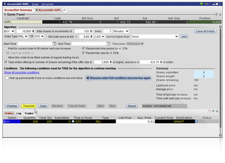This screenshot has width=225, height=163.
Task: Open the End Time calendar picker icon
Action: (108, 44)
